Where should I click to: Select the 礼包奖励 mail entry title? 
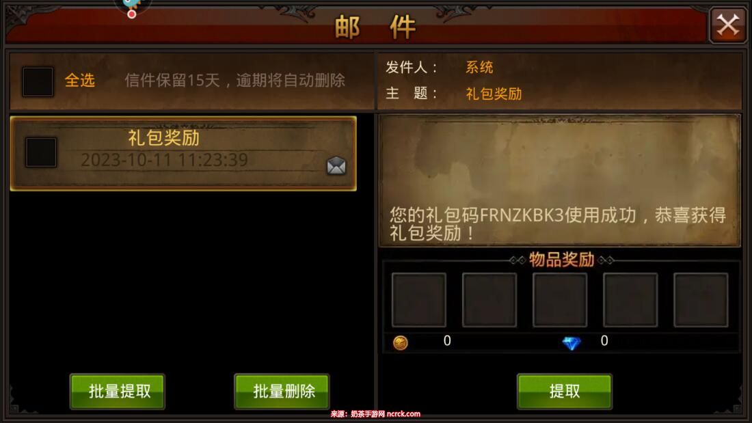coord(163,137)
